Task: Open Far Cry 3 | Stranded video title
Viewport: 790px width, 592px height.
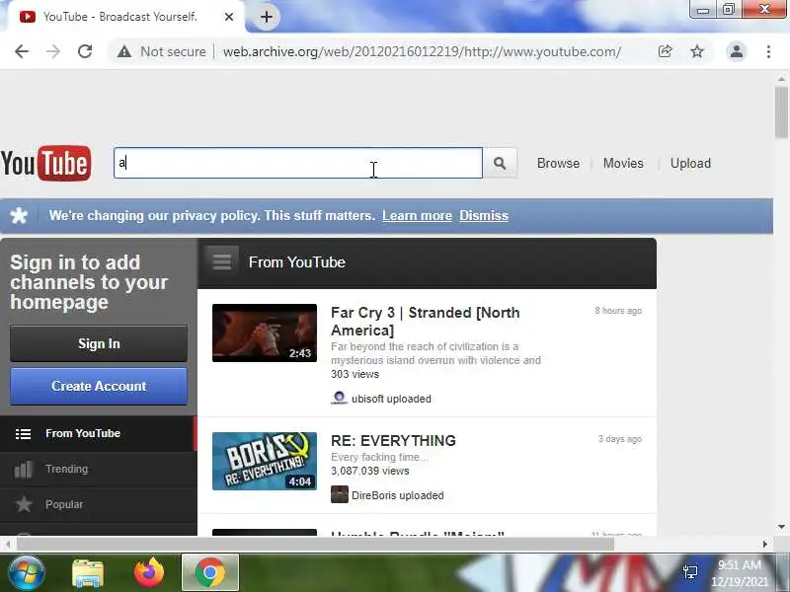Action: [x=426, y=322]
